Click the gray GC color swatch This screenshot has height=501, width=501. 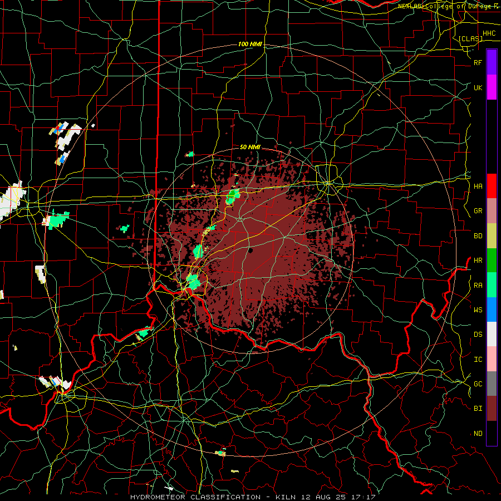pos(492,384)
